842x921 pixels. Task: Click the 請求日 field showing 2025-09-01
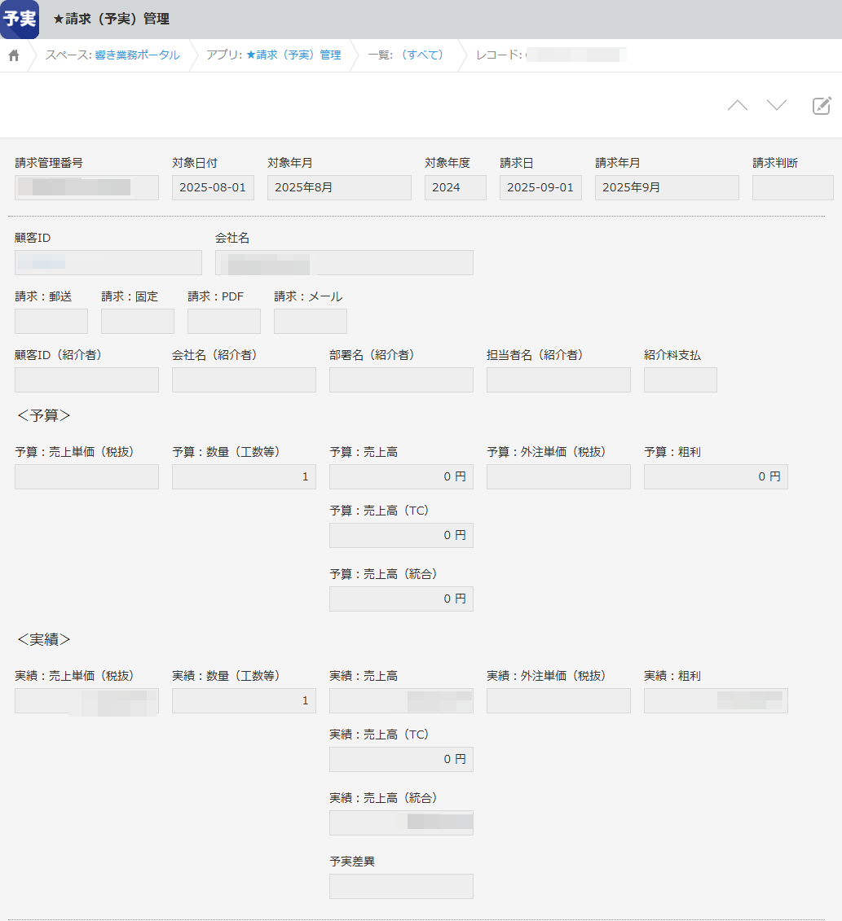pyautogui.click(x=540, y=188)
